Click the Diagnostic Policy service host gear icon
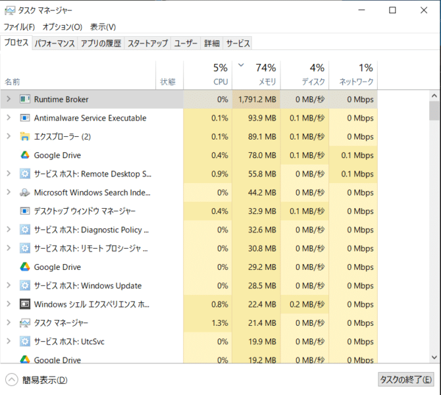441x395 pixels. point(25,230)
